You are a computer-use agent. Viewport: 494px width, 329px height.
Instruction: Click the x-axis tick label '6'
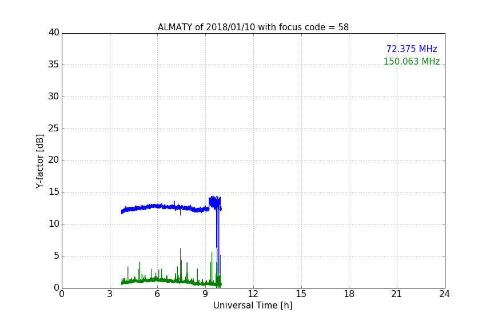(x=157, y=294)
